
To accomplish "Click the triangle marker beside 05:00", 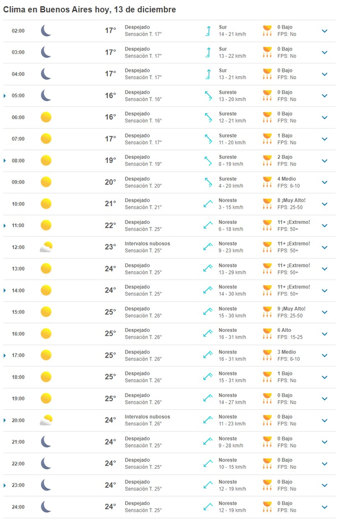I will (x=5, y=96).
